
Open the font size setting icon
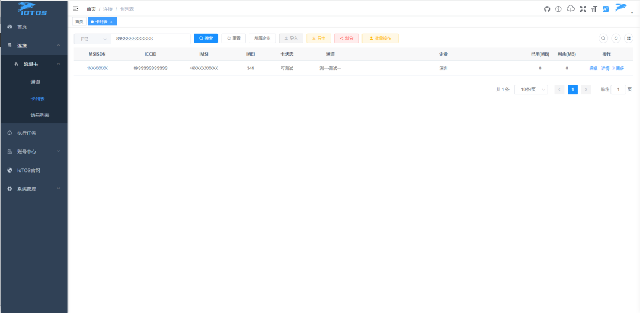[594, 9]
